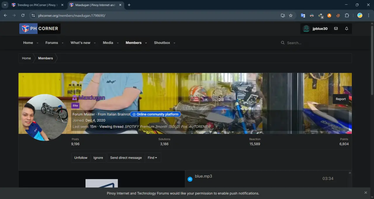Click the jpblue30 username
374x199 pixels.
320,29
